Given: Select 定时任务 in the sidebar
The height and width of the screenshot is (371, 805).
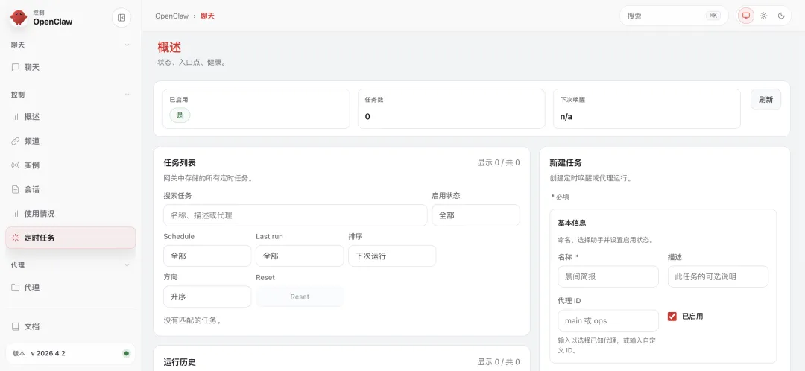Looking at the screenshot, I should point(71,238).
